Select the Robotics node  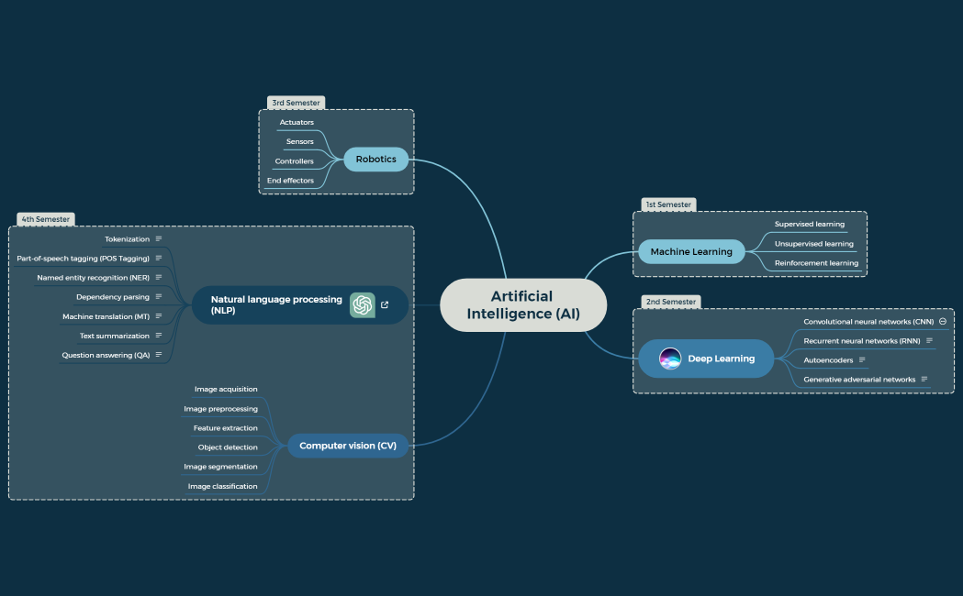click(x=375, y=159)
